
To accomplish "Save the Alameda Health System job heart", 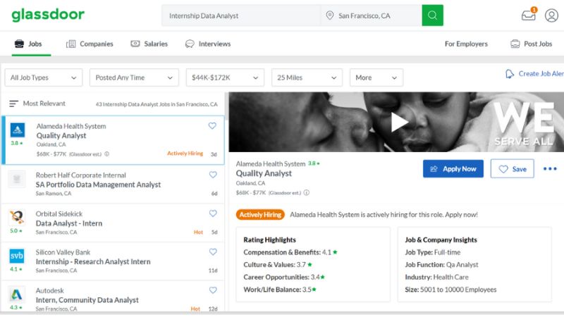I will pos(212,126).
